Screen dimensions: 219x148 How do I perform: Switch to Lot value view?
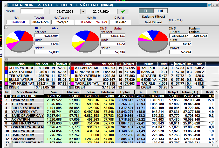click(x=160, y=11)
